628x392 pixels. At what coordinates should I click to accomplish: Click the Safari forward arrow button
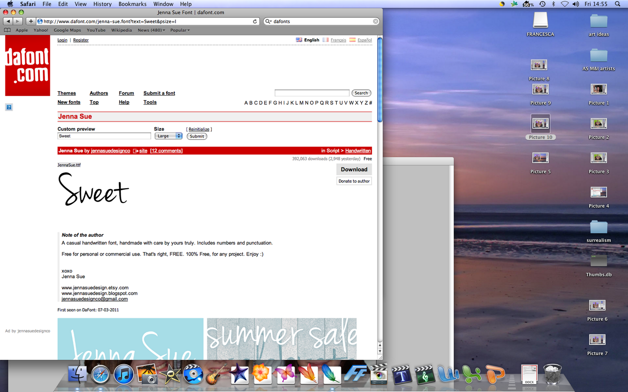[18, 21]
